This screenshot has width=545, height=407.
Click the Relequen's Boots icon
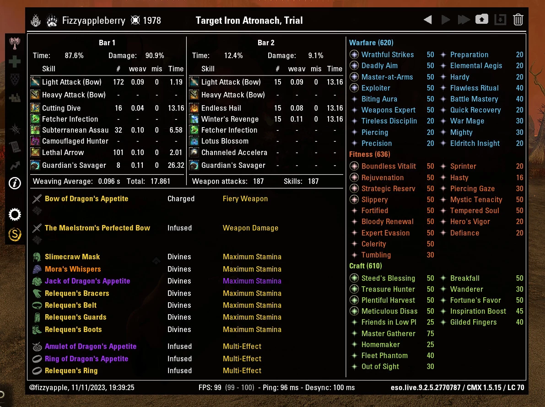coord(37,330)
